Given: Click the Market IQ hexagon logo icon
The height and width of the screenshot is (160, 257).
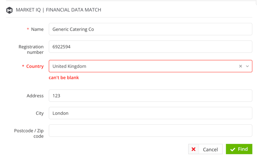Looking at the screenshot, I should click(x=9, y=10).
